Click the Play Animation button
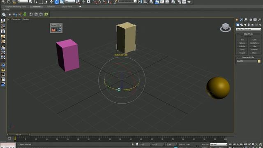263x148 pixels. click(238, 144)
